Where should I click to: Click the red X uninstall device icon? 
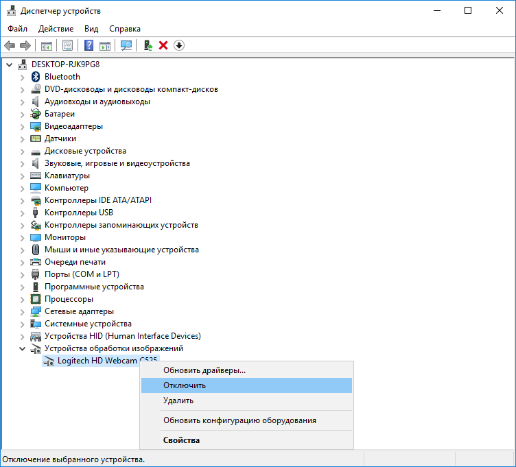pos(163,45)
